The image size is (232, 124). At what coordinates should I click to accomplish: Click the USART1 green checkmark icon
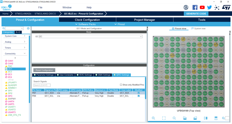point(6,107)
